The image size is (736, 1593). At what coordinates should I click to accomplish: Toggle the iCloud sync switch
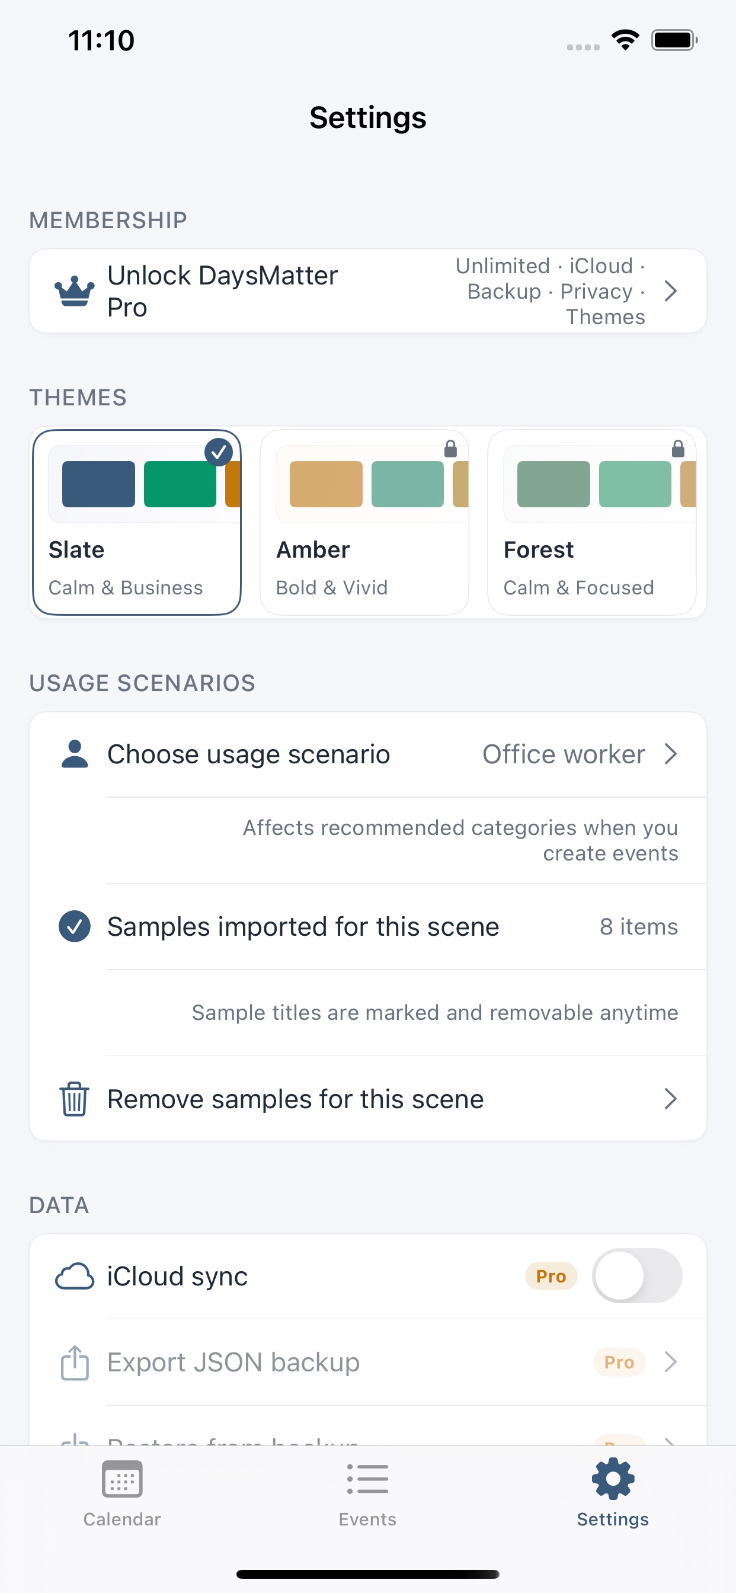click(x=637, y=1276)
